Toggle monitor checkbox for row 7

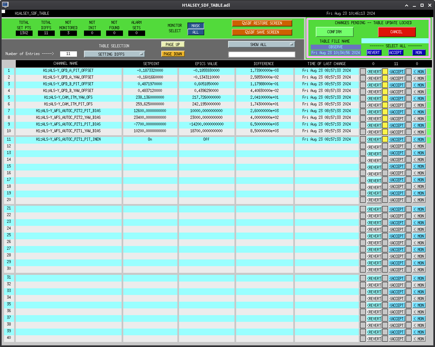(408, 112)
